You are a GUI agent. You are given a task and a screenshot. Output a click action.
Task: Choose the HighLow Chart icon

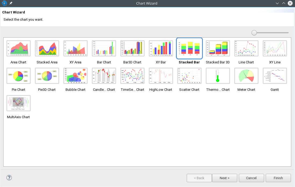(x=161, y=76)
